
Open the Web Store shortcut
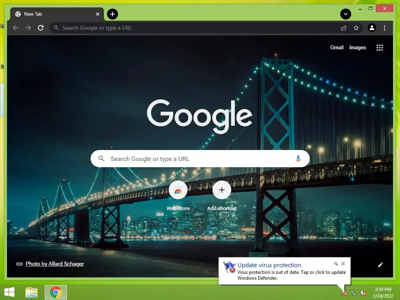point(178,196)
